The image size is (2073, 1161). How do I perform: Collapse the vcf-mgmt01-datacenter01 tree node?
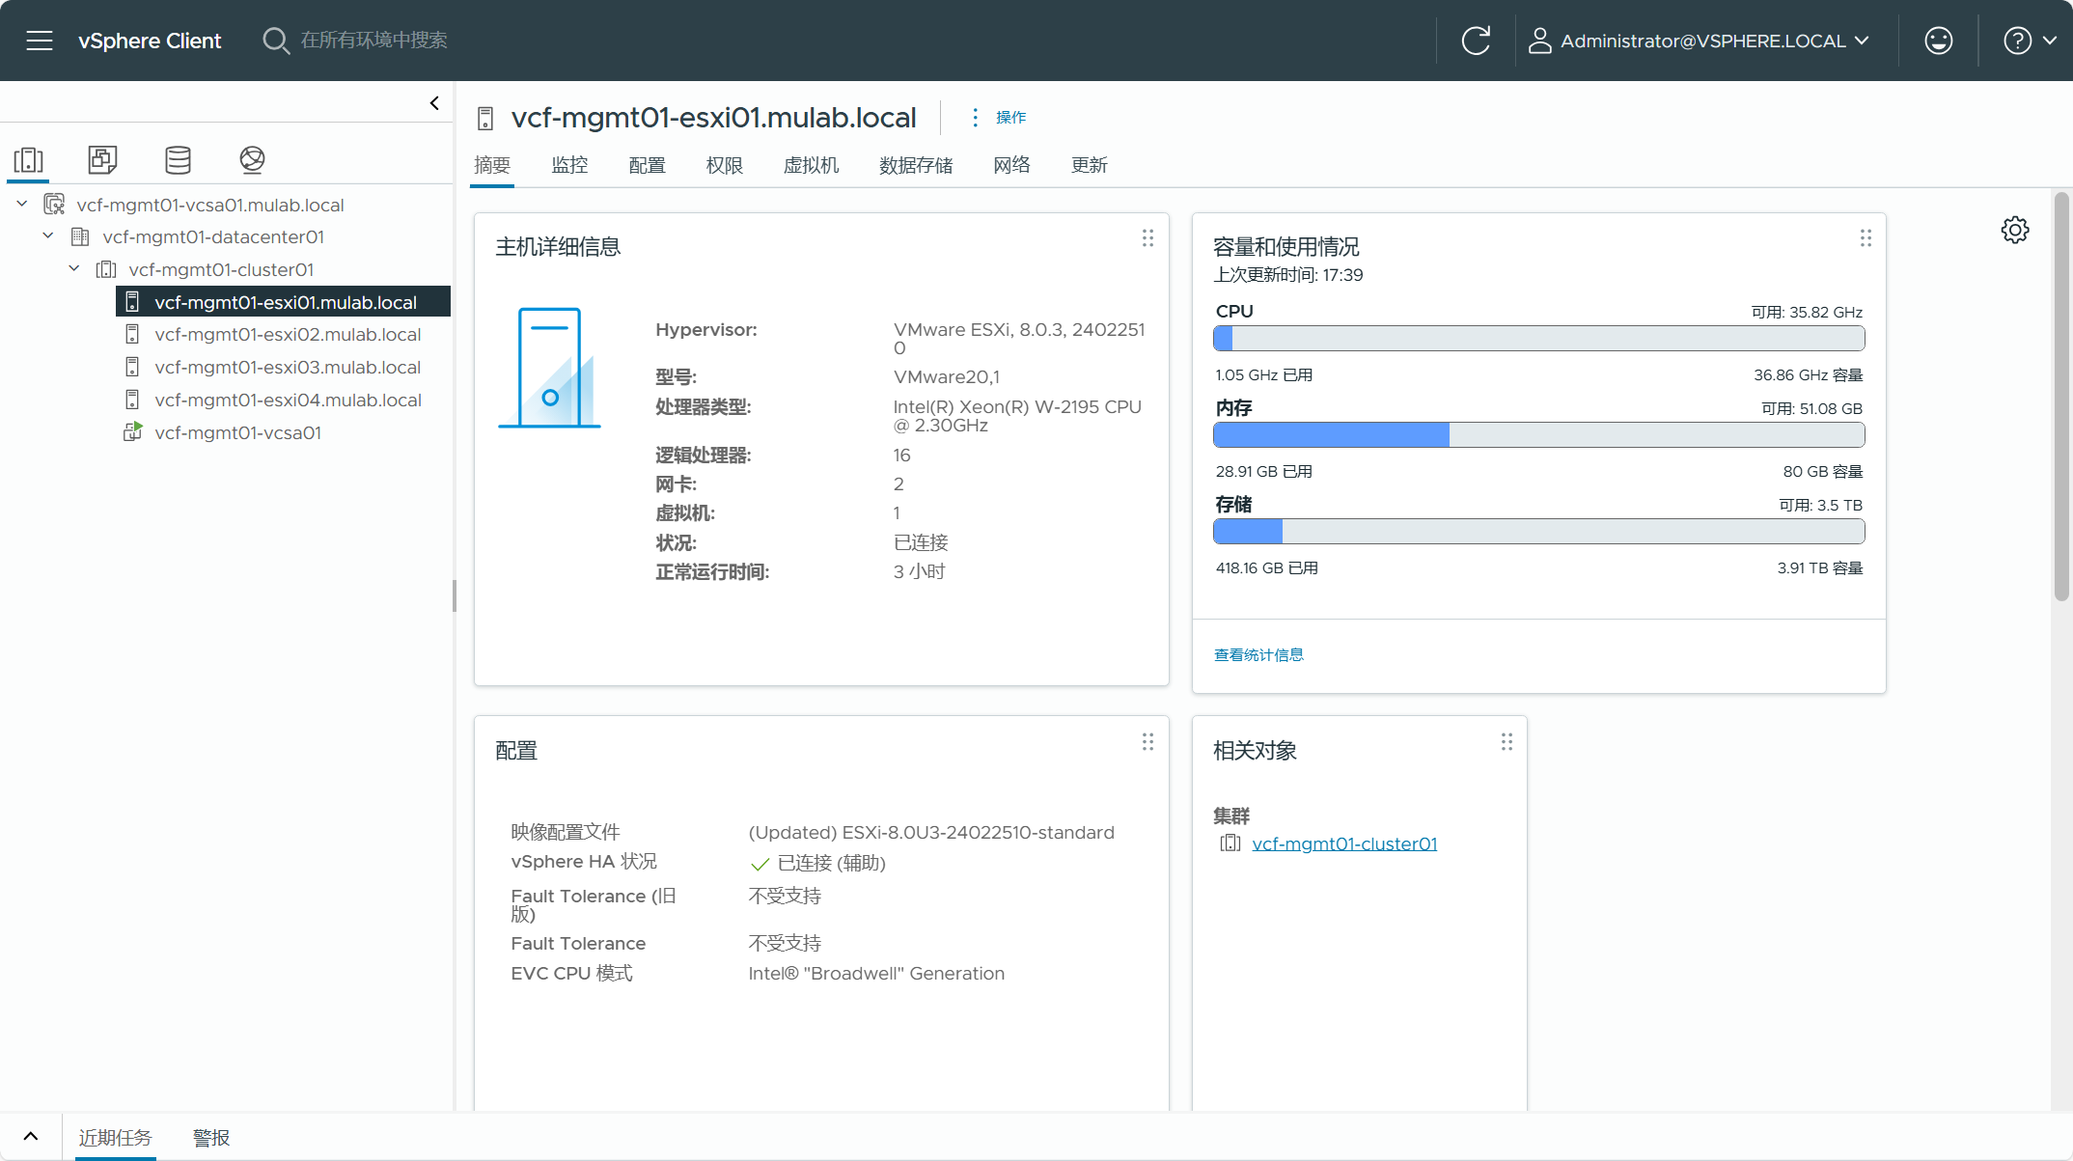(48, 236)
